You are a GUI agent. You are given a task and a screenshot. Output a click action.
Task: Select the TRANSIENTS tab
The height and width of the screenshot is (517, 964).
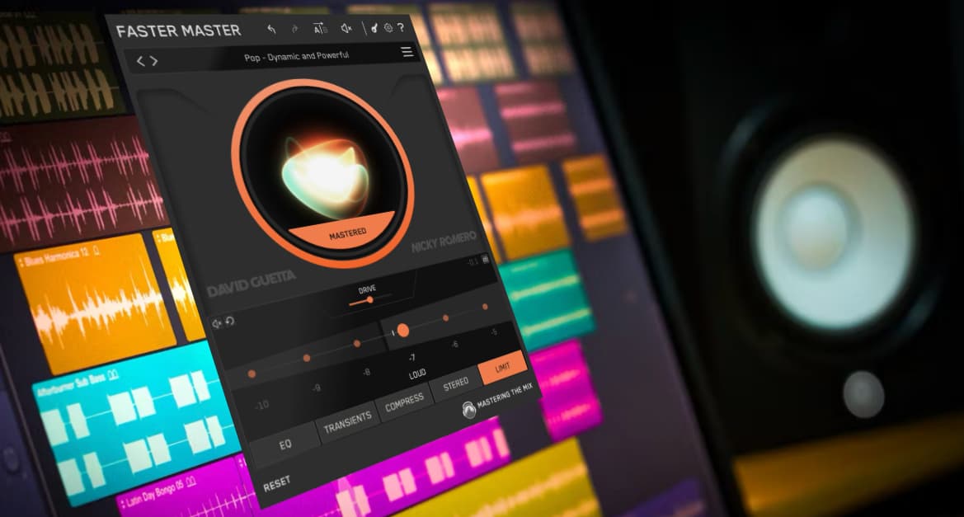point(346,425)
